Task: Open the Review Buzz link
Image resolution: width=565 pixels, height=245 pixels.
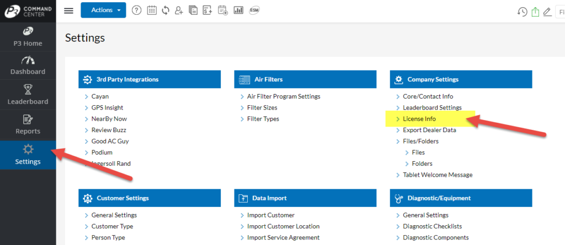Action: 109,130
